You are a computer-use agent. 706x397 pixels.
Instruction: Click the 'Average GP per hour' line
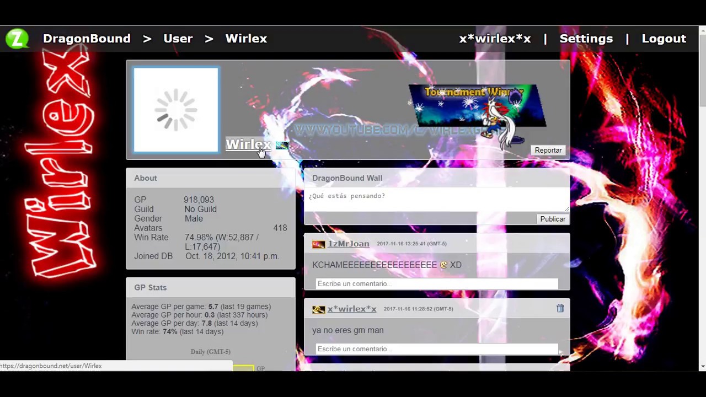pos(199,315)
